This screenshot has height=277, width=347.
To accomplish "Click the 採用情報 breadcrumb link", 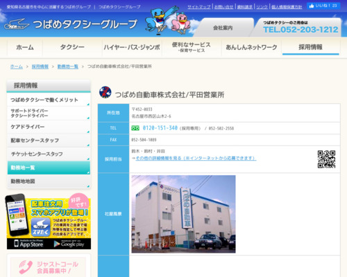I will [x=40, y=66].
